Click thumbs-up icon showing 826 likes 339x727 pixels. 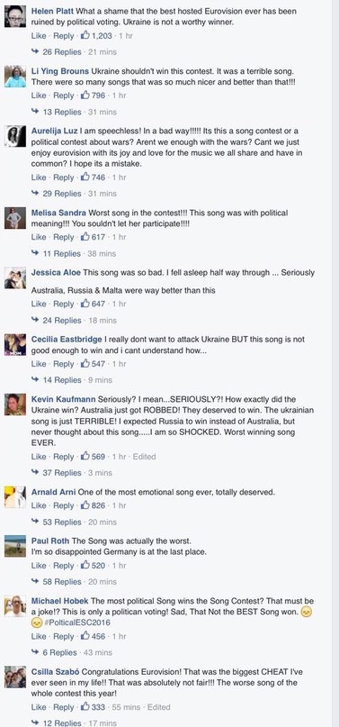click(x=85, y=505)
